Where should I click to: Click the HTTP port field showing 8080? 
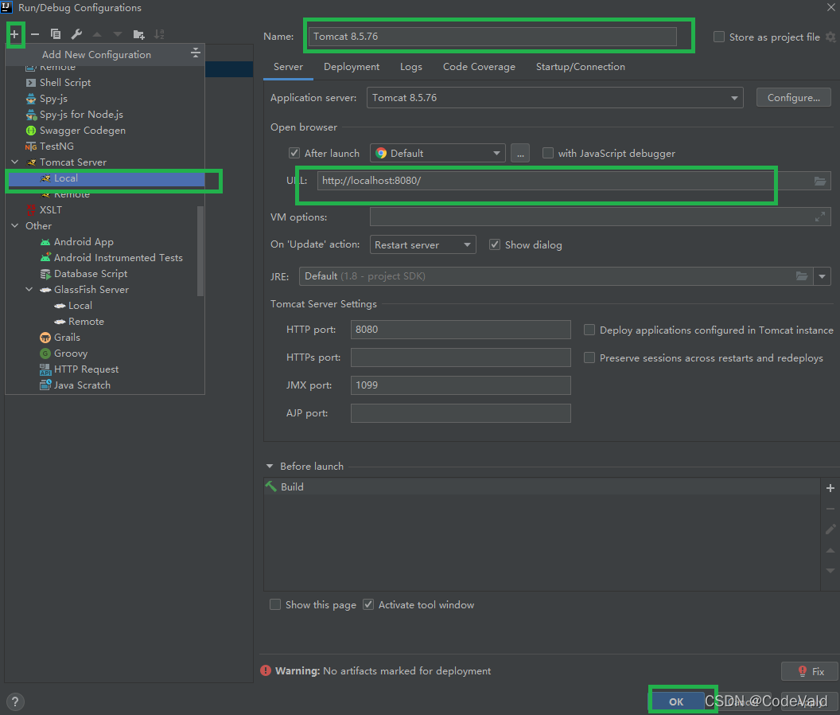tap(461, 330)
